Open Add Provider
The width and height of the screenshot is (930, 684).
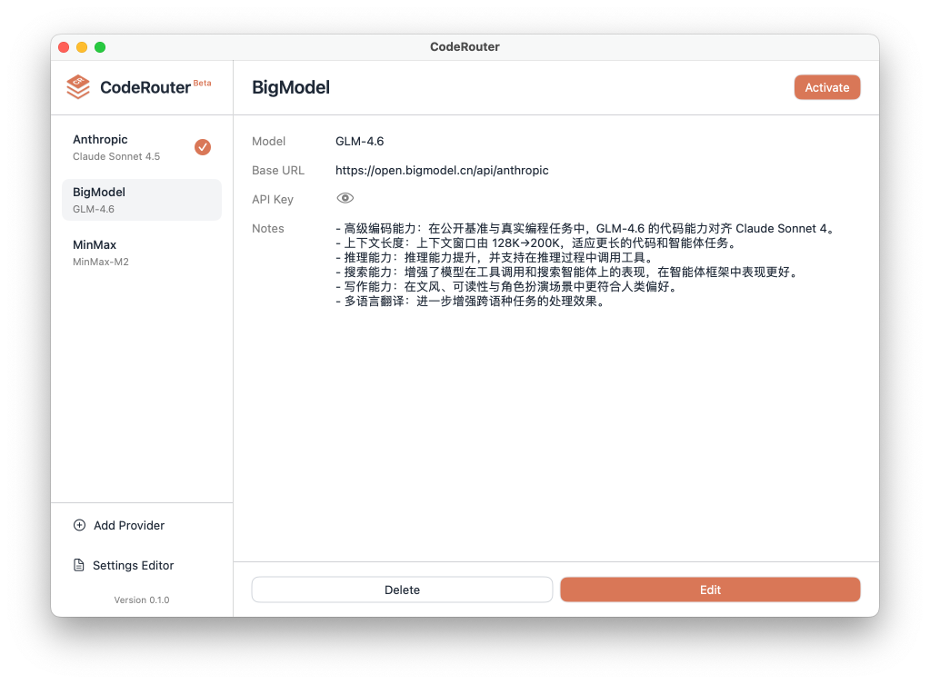pyautogui.click(x=128, y=525)
